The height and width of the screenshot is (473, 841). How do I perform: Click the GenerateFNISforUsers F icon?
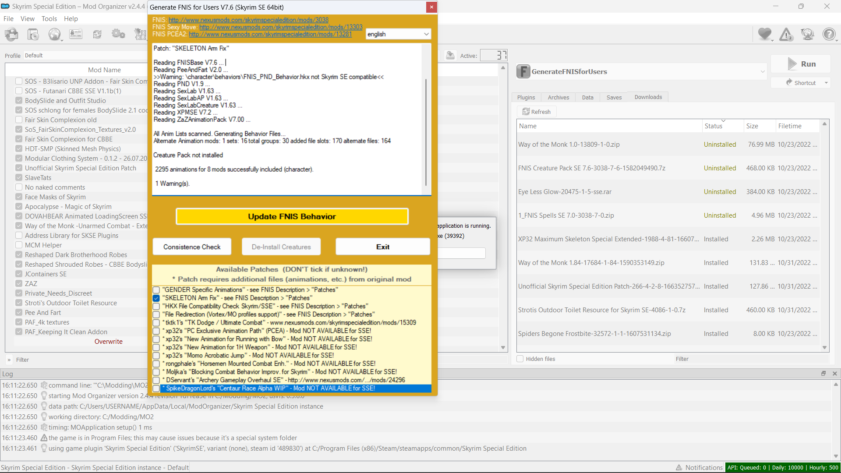(x=523, y=71)
